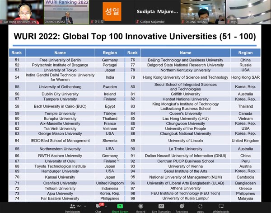This screenshot has width=271, height=213.
Task: Open Whiteboards from the toolbar
Action: [x=221, y=206]
